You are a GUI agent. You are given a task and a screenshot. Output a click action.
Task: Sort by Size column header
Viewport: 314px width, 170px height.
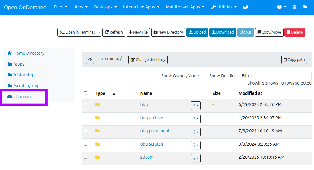click(x=216, y=93)
